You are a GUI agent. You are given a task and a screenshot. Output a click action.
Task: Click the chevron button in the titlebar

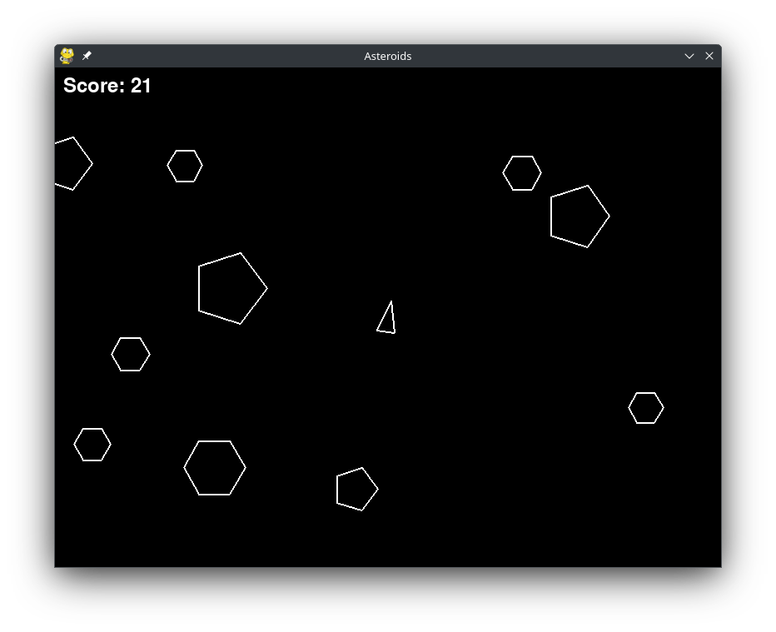point(689,56)
